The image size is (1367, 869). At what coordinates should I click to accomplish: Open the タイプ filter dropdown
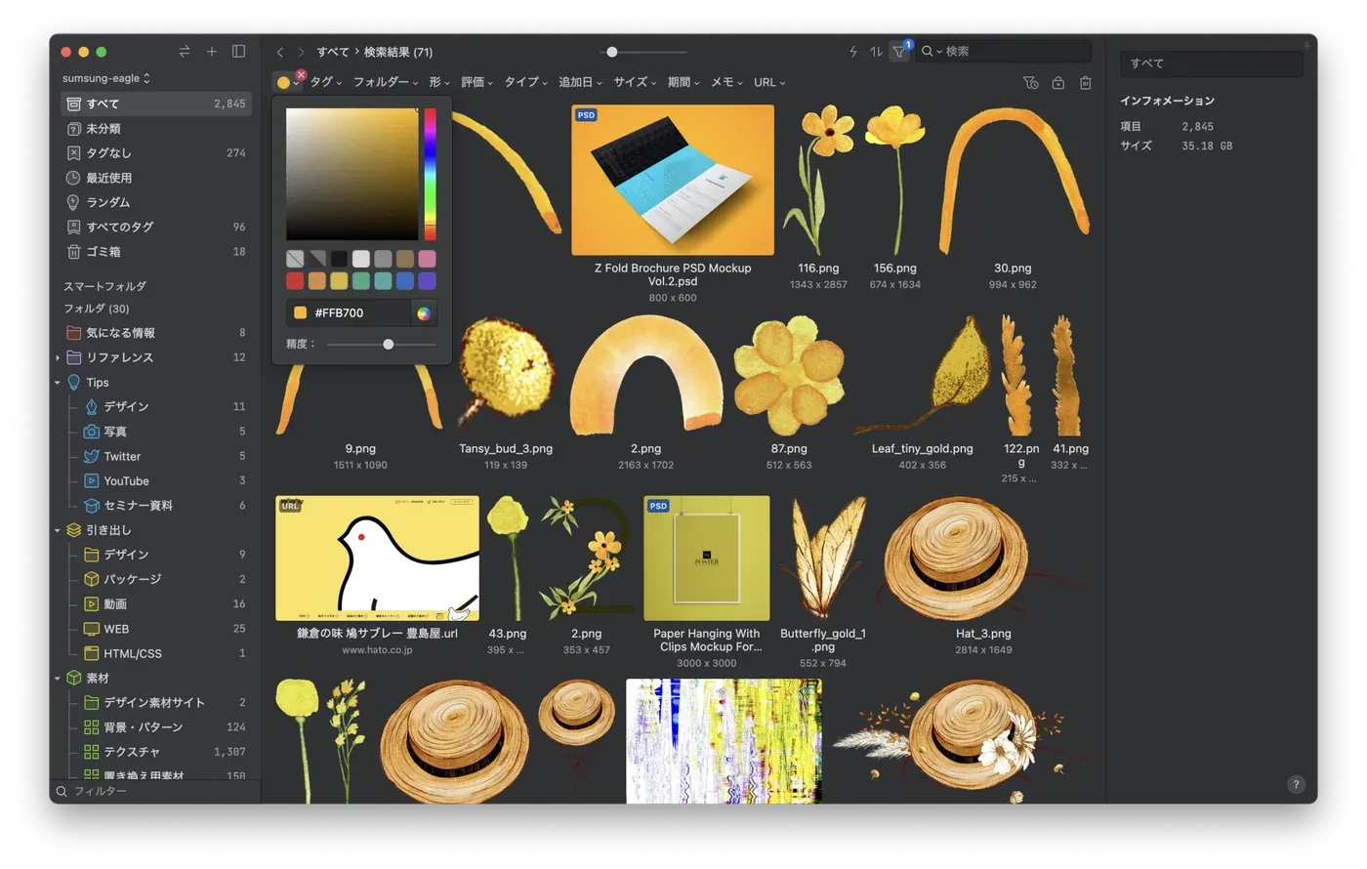pos(526,83)
